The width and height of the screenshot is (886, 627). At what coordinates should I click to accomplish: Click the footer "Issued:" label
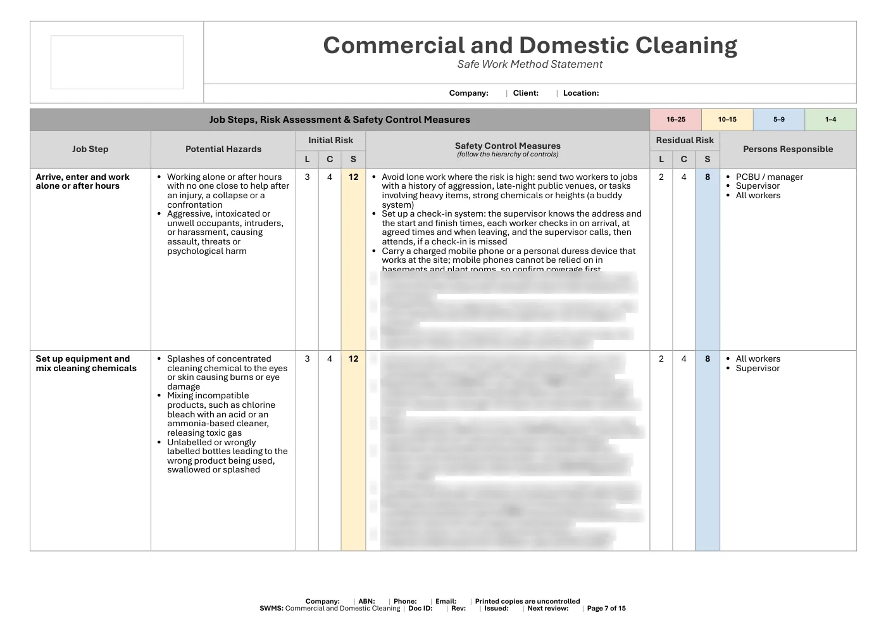coord(497,609)
